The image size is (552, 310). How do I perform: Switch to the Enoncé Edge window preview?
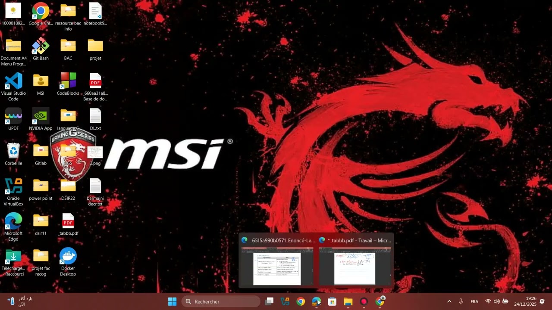point(278,260)
